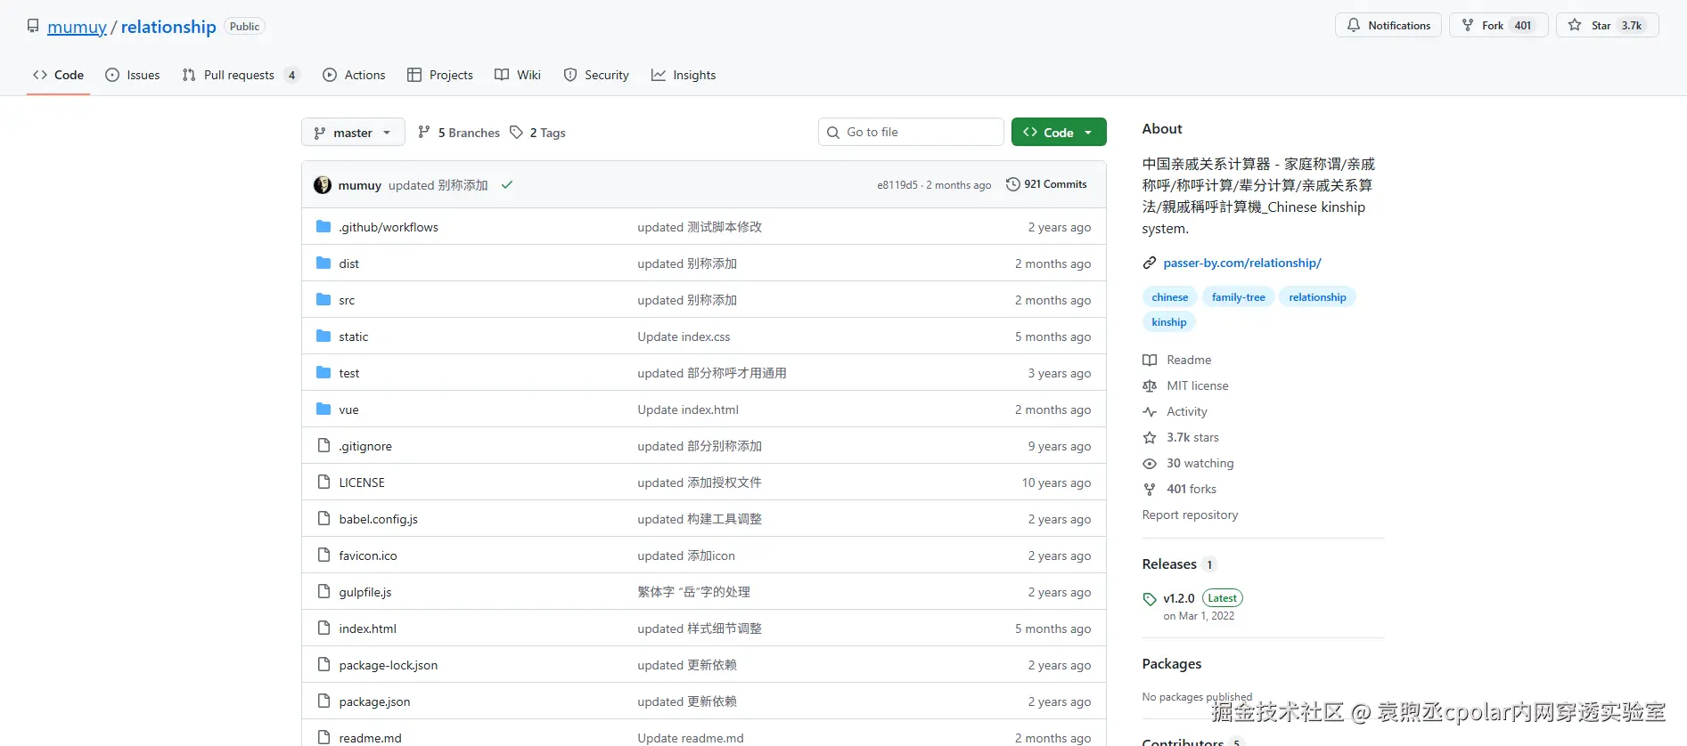Screen dimensions: 1687x746
Task: Click the scale icon next to MIT license
Action: [1150, 385]
